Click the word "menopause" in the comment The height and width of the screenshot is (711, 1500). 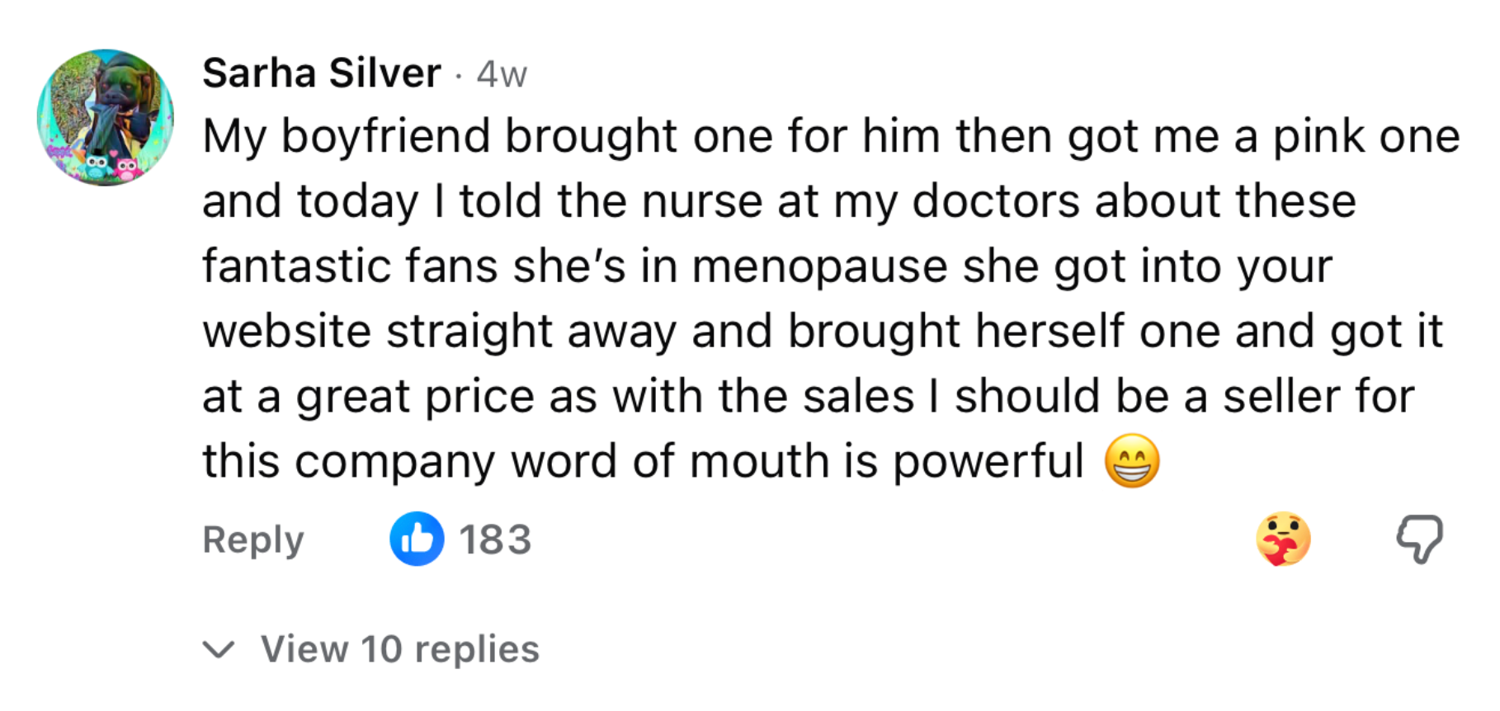click(819, 267)
